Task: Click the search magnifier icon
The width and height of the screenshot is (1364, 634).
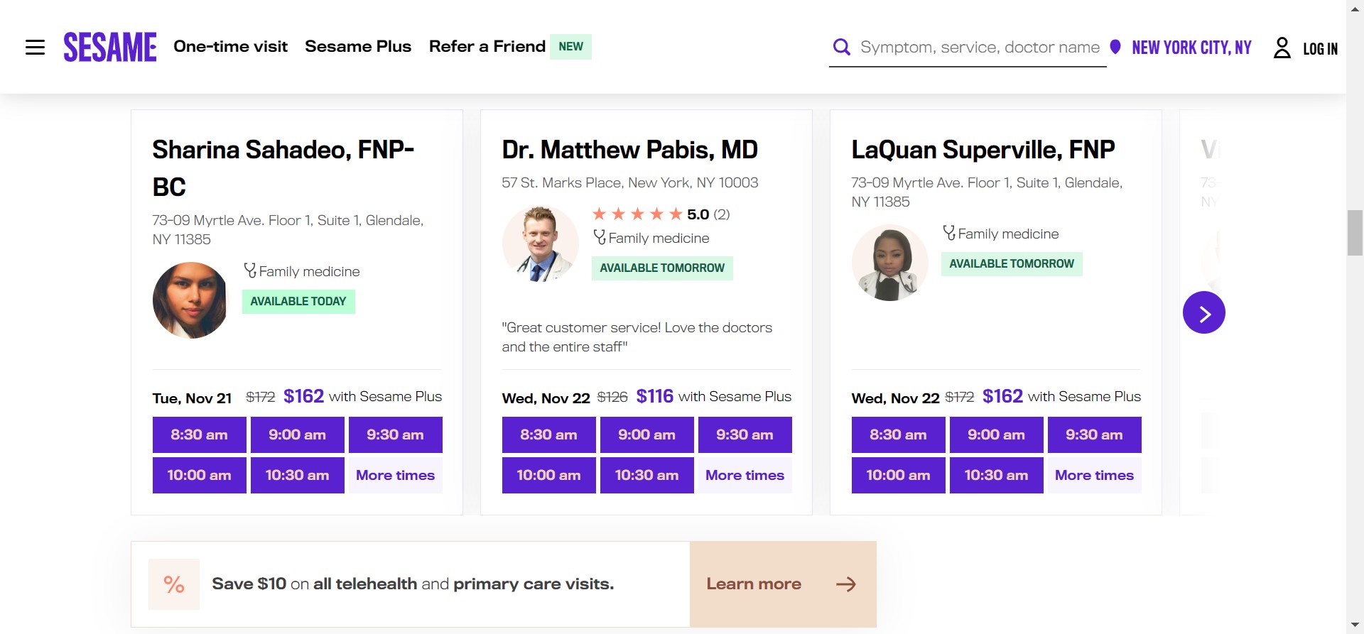Action: 842,48
